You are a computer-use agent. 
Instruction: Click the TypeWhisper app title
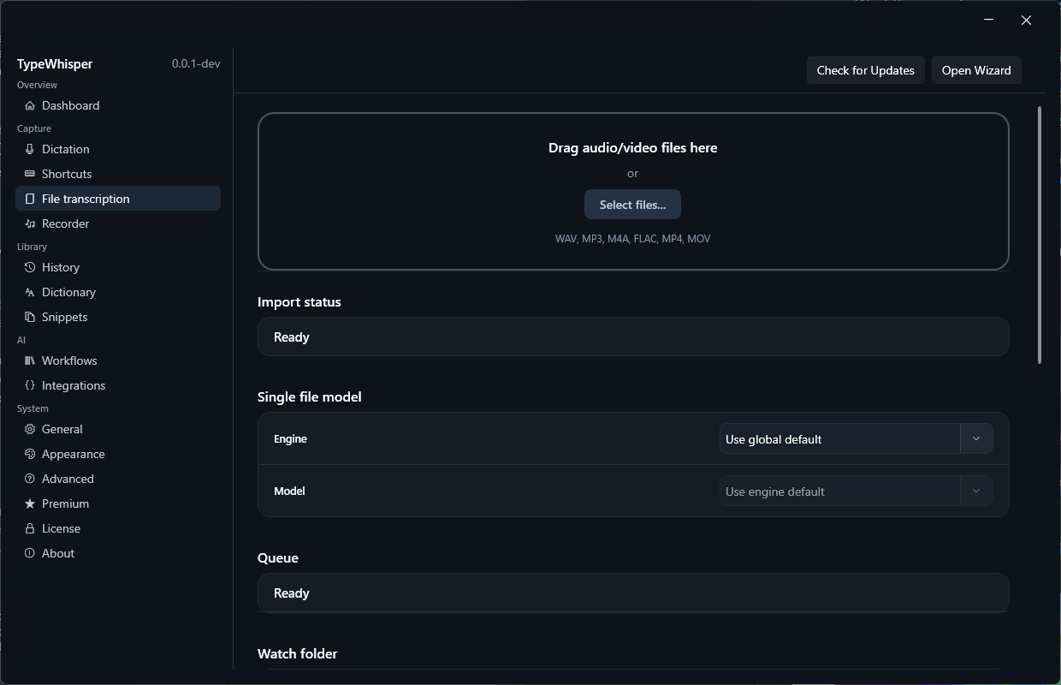pos(55,64)
